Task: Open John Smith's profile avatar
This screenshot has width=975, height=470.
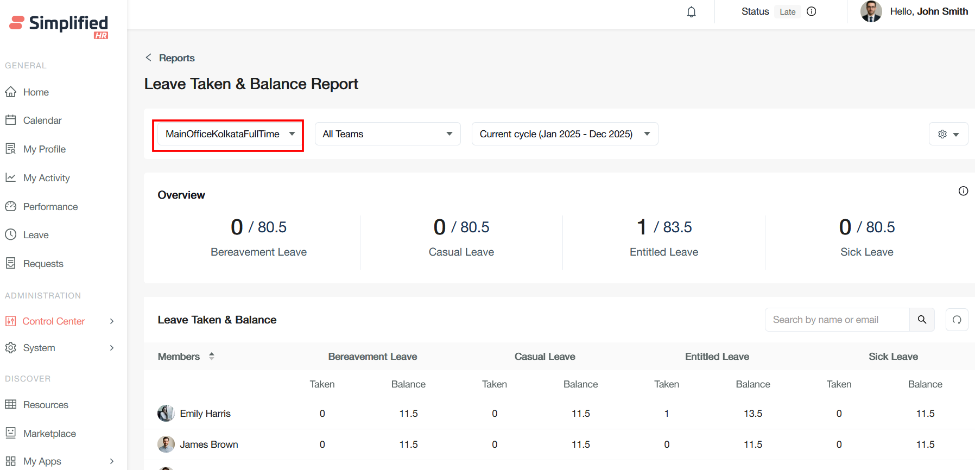Action: click(x=871, y=11)
